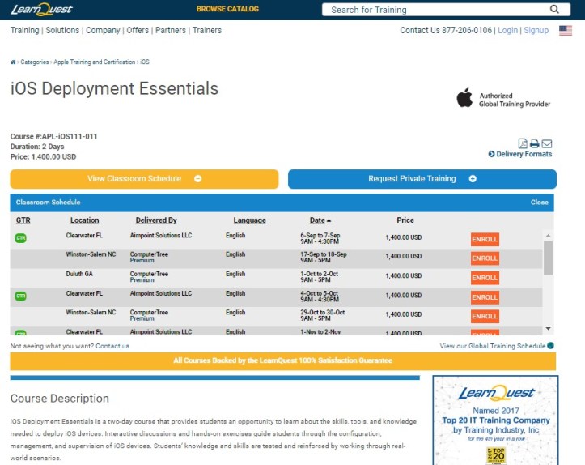Screen dimensions: 585x465
Task: Open the Solutions menu item
Action: pos(62,31)
